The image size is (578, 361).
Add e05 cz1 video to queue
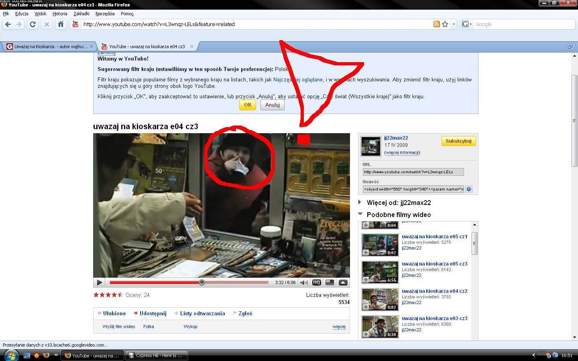pos(366,252)
